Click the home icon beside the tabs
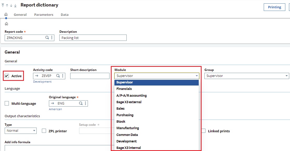The width and height of the screenshot is (290, 151). point(6,15)
